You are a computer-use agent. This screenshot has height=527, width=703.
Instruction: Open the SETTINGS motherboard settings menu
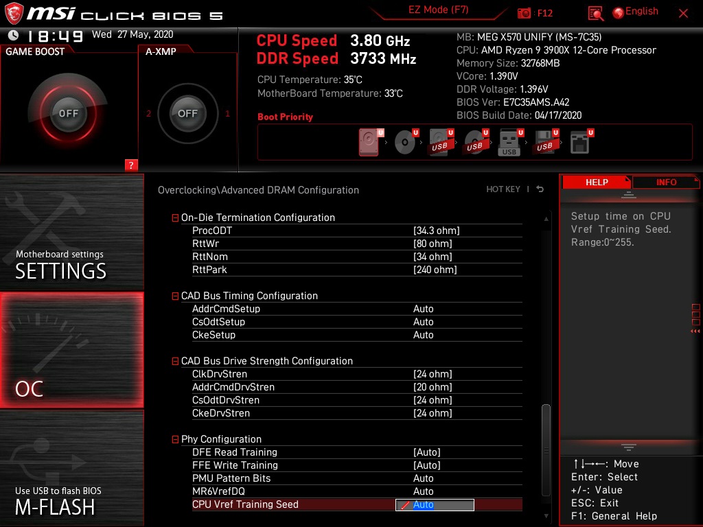pyautogui.click(x=71, y=232)
